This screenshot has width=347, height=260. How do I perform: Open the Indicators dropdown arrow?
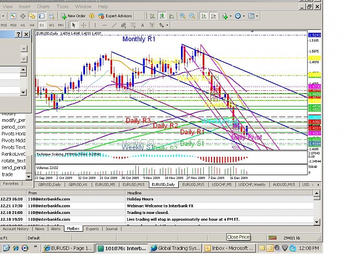tap(230, 16)
